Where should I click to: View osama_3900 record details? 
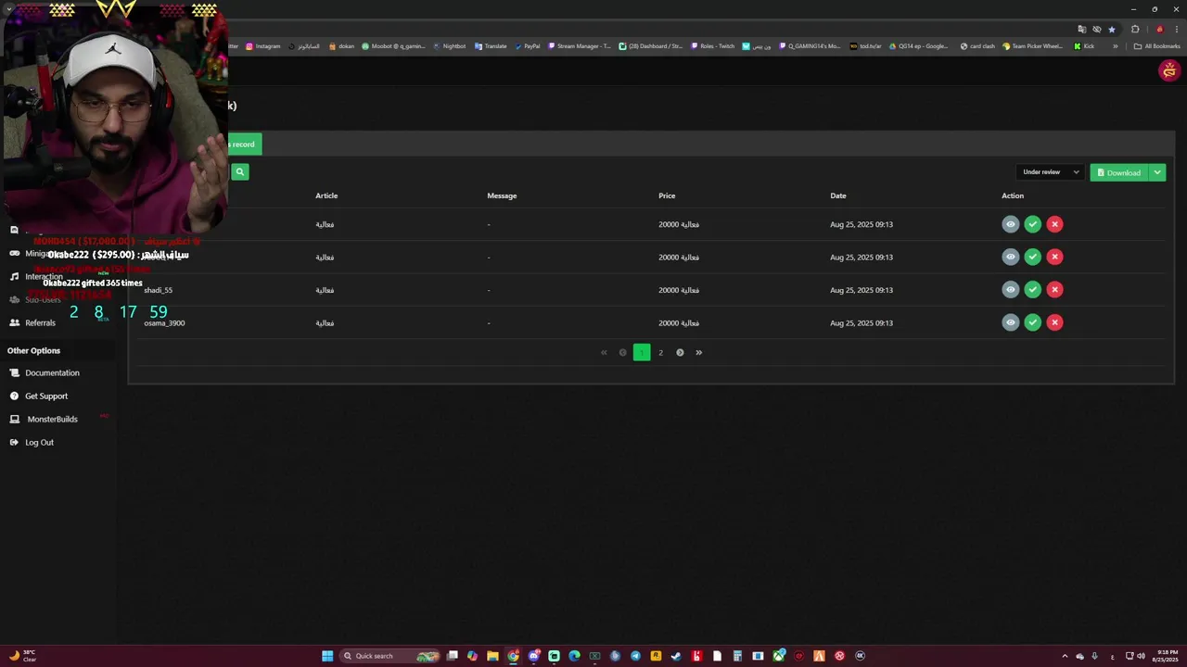tap(1011, 322)
